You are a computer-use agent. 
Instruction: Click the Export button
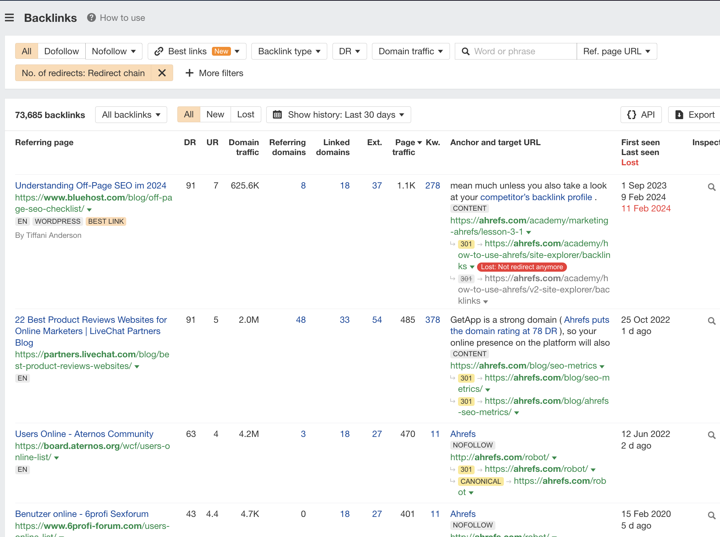pos(696,115)
